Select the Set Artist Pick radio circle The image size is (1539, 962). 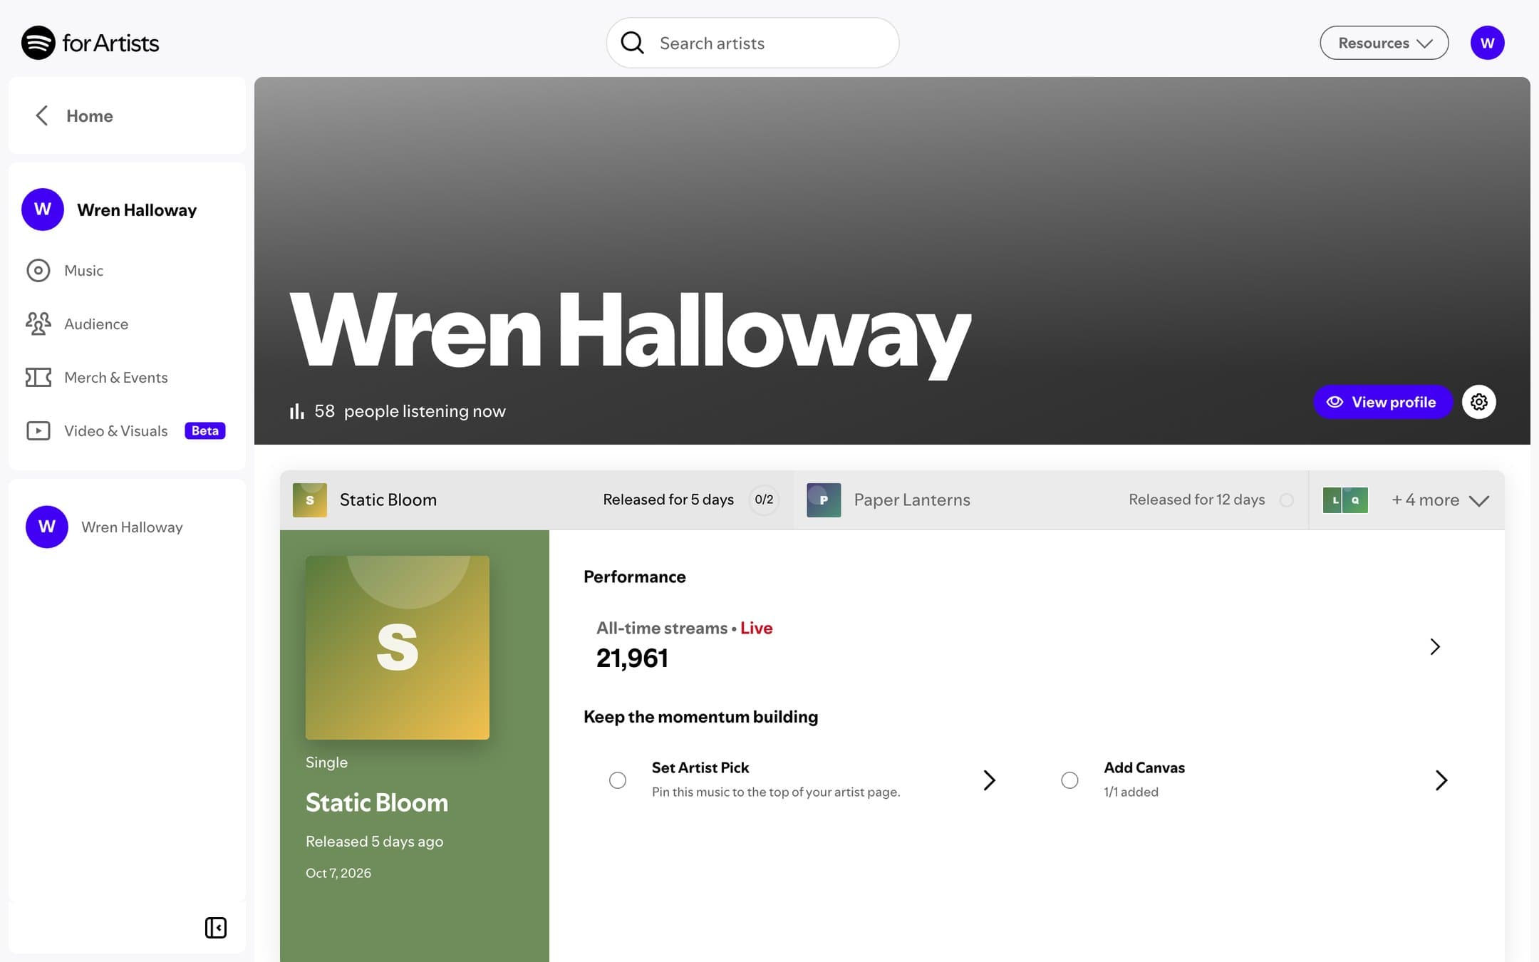(618, 780)
